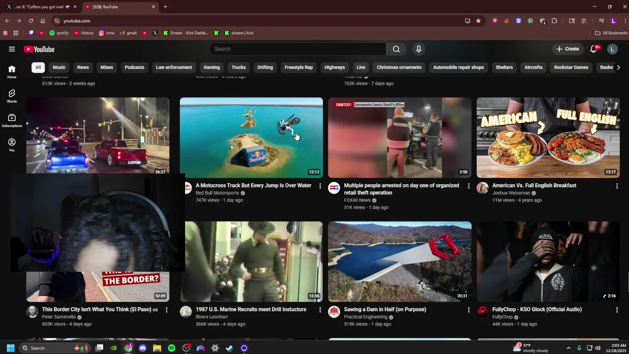Click the Windows Start button

(x=10, y=348)
